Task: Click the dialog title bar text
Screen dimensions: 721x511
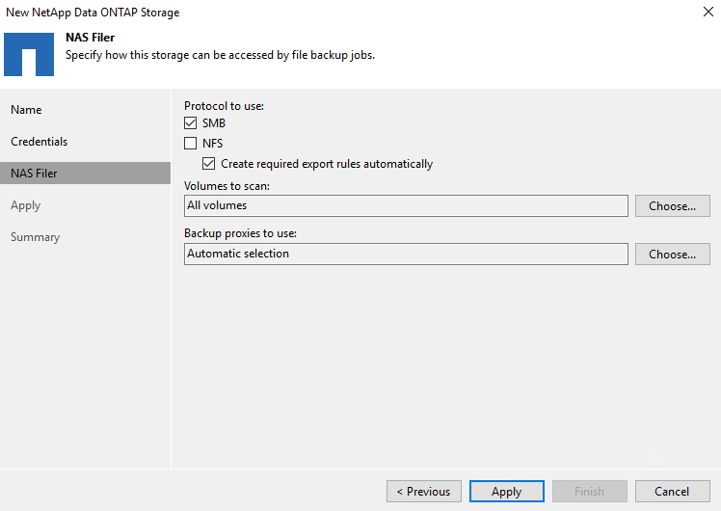Action: [93, 13]
